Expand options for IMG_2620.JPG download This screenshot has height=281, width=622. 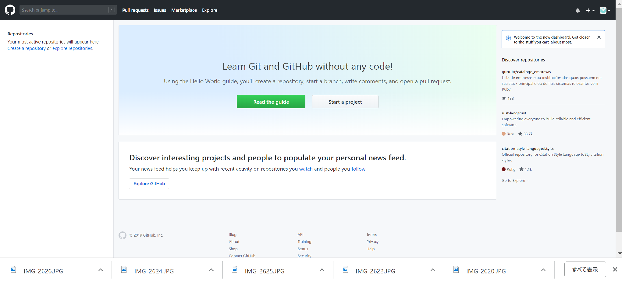point(543,270)
